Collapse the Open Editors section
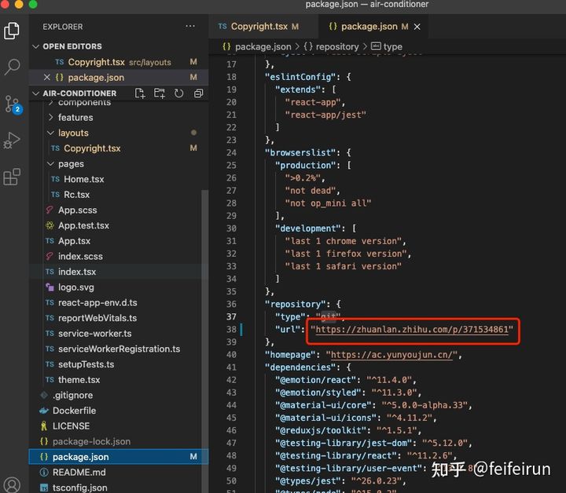 point(35,46)
